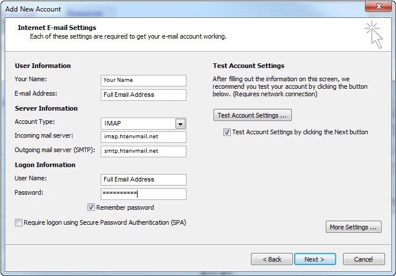
Task: Uncheck Test Account Settings by clicking Next
Action: (x=227, y=132)
